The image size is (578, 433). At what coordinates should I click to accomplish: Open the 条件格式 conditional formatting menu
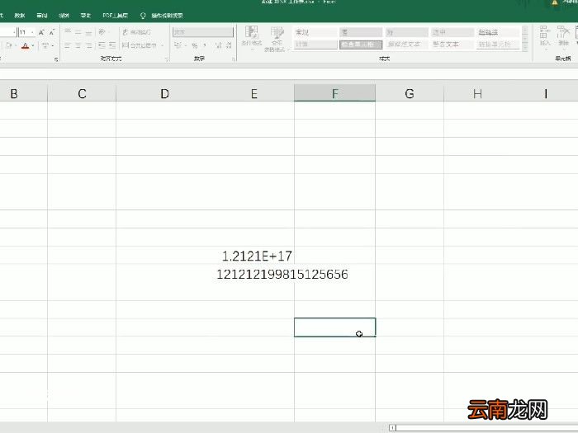pyautogui.click(x=252, y=38)
